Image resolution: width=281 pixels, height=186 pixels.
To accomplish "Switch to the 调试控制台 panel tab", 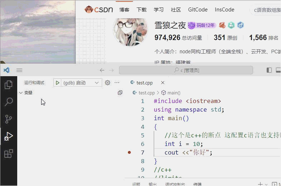I will [175, 184].
